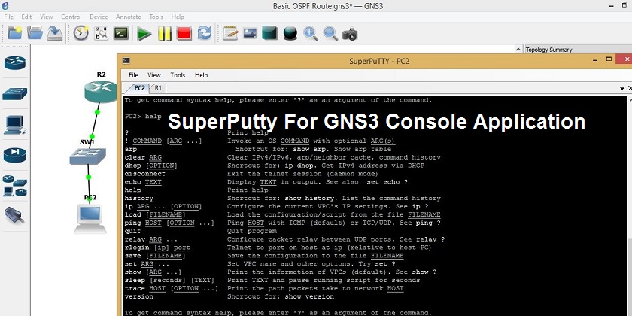Select router R2 in the topology
This screenshot has width=632, height=316.
pyautogui.click(x=100, y=91)
